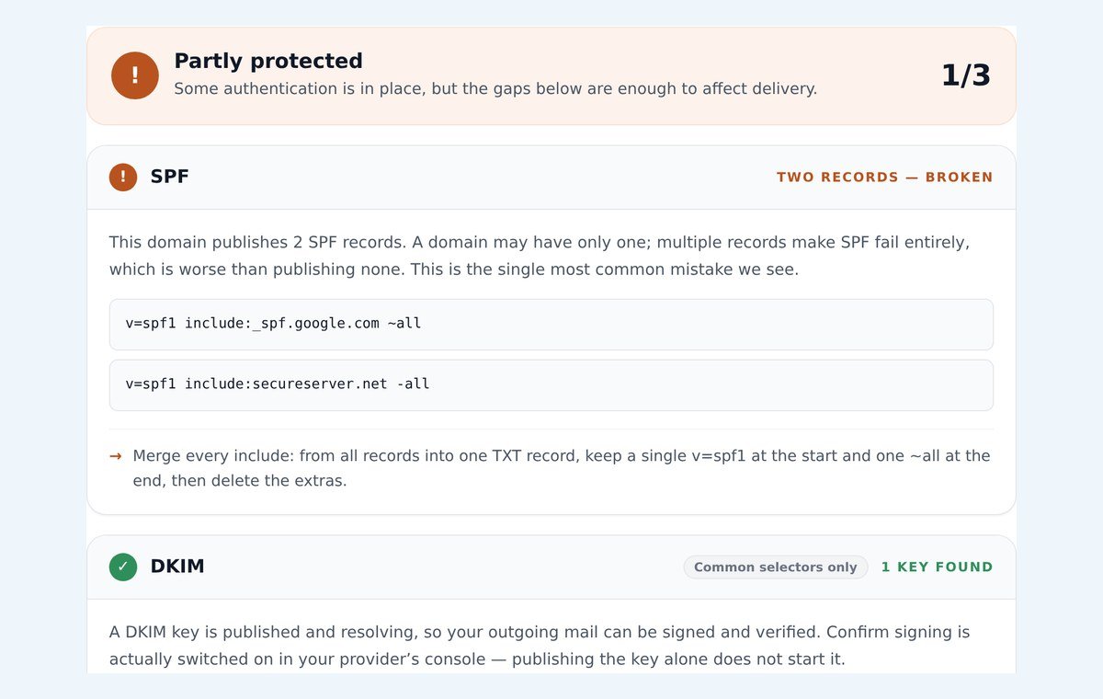The width and height of the screenshot is (1103, 699).
Task: Click the "A DKIM key is published" paragraph
Action: pos(540,647)
